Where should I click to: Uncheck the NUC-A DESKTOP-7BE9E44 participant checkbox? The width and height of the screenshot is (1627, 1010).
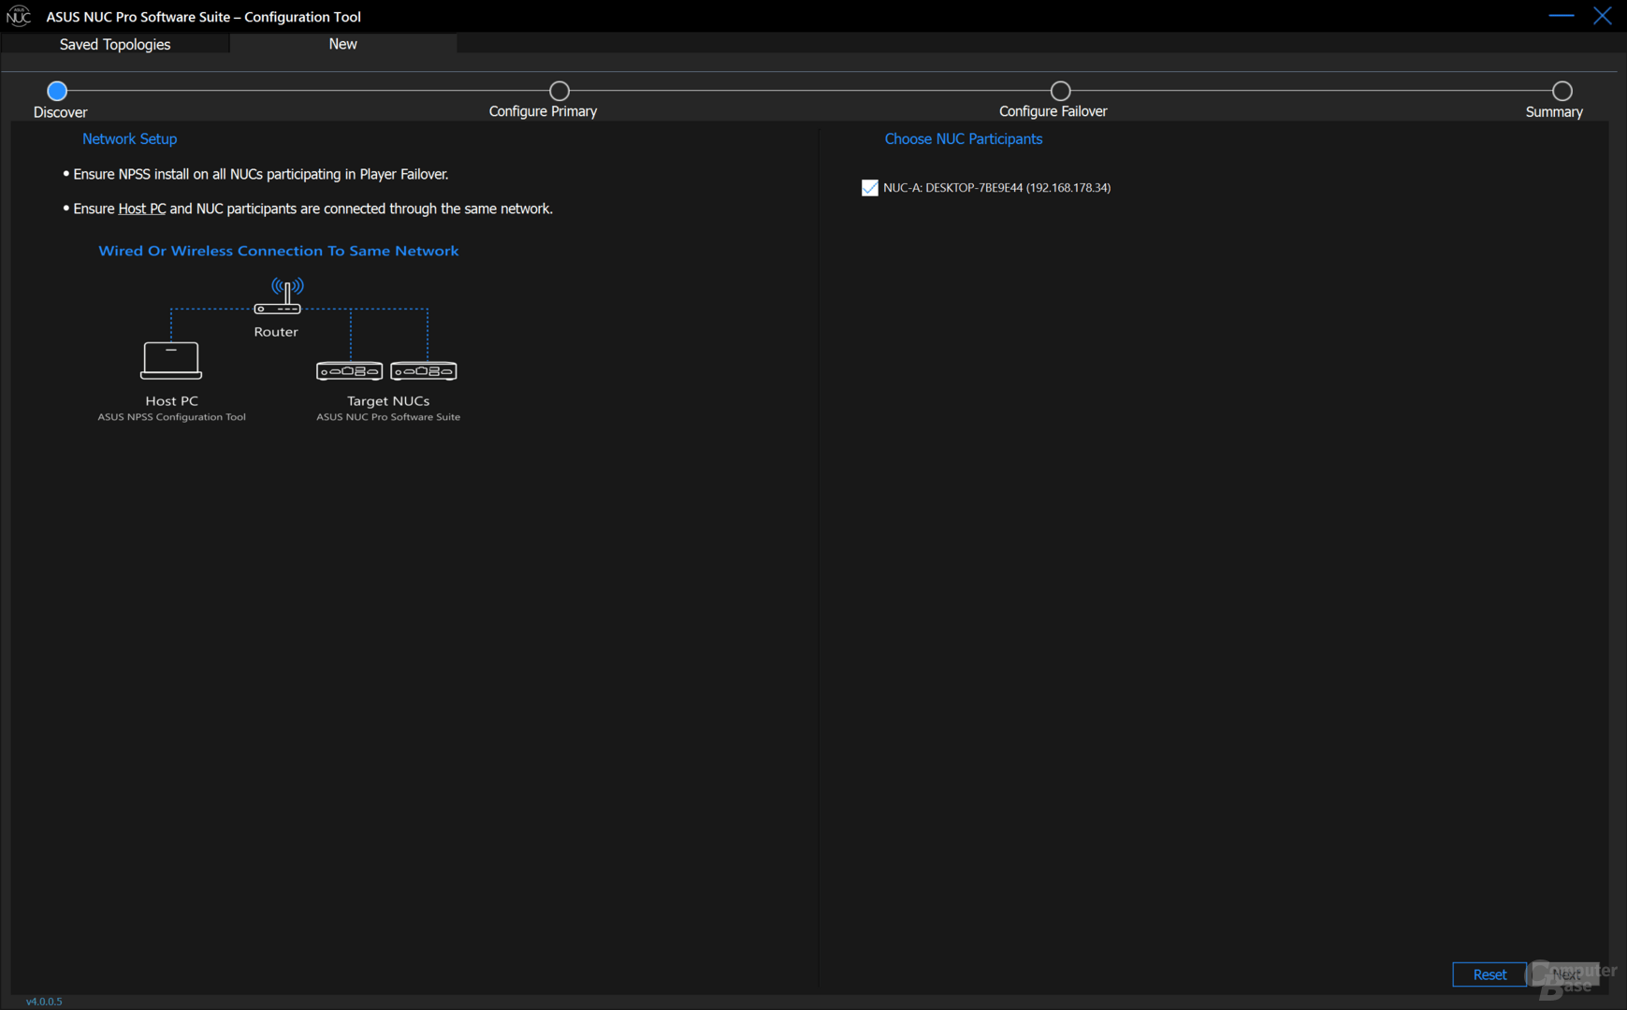870,188
